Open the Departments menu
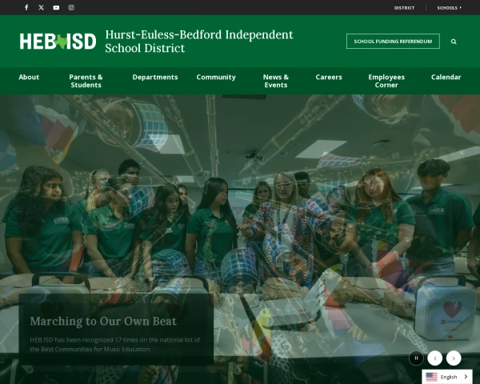The height and width of the screenshot is (384, 480). coord(155,78)
